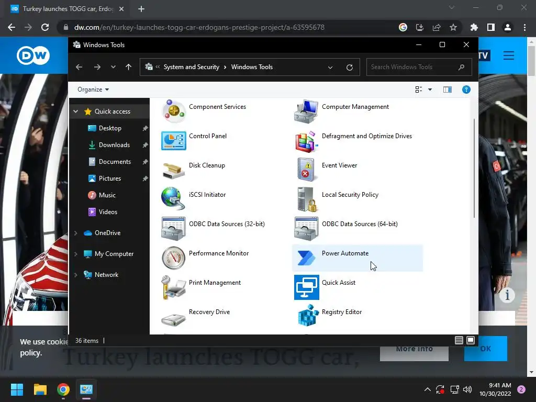Switch to large icons view in status bar

[x=471, y=340]
